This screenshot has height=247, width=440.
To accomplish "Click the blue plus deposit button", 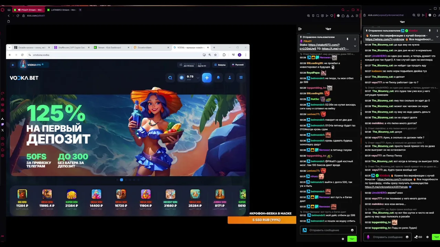I will pos(207,78).
